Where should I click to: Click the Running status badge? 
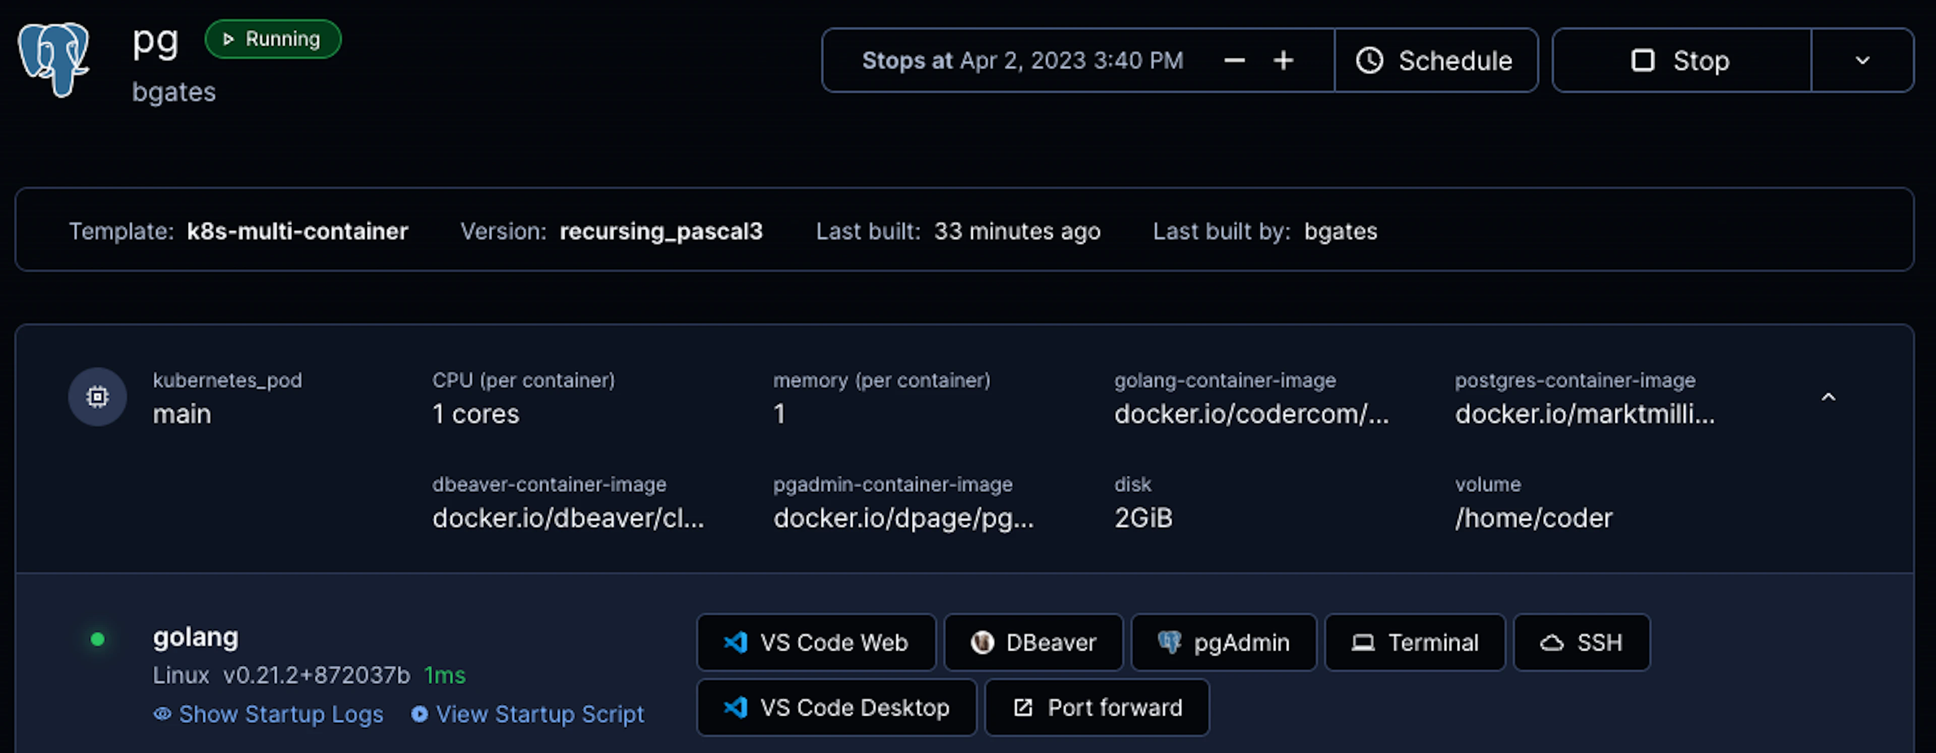tap(273, 39)
